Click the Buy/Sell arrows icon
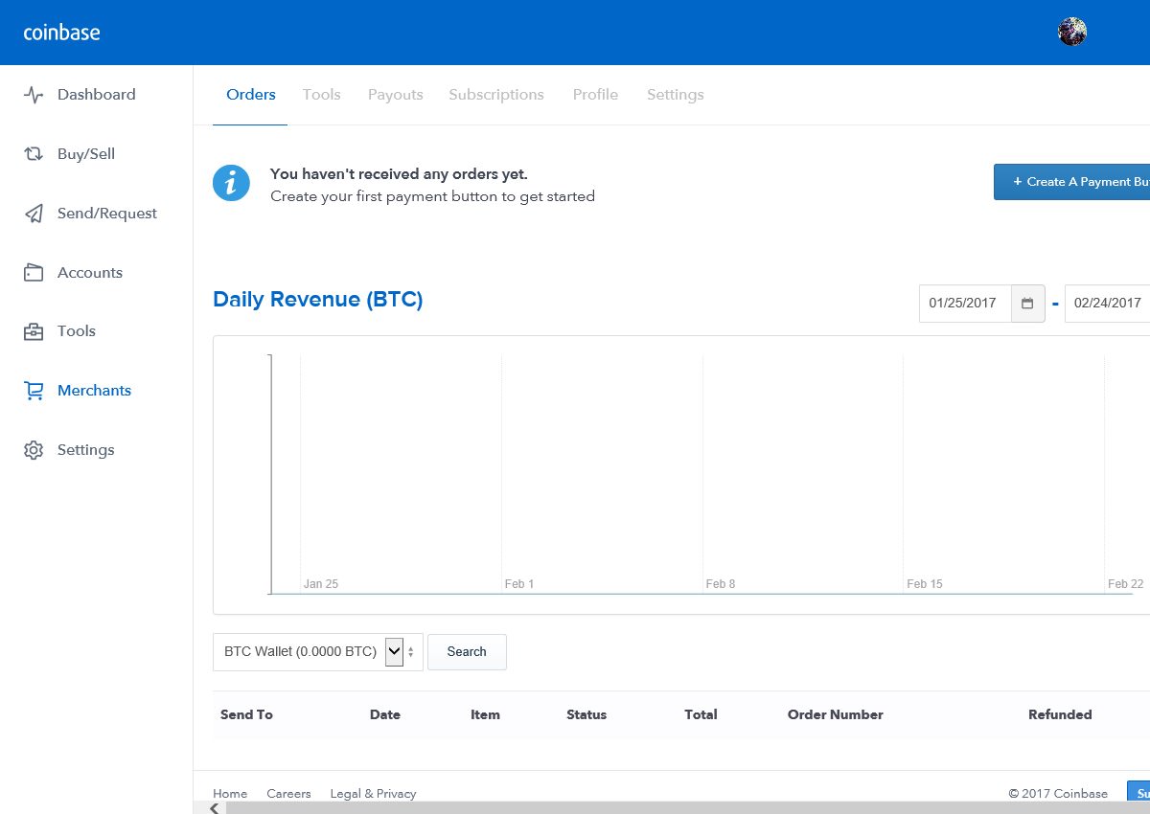1150x814 pixels. click(34, 154)
